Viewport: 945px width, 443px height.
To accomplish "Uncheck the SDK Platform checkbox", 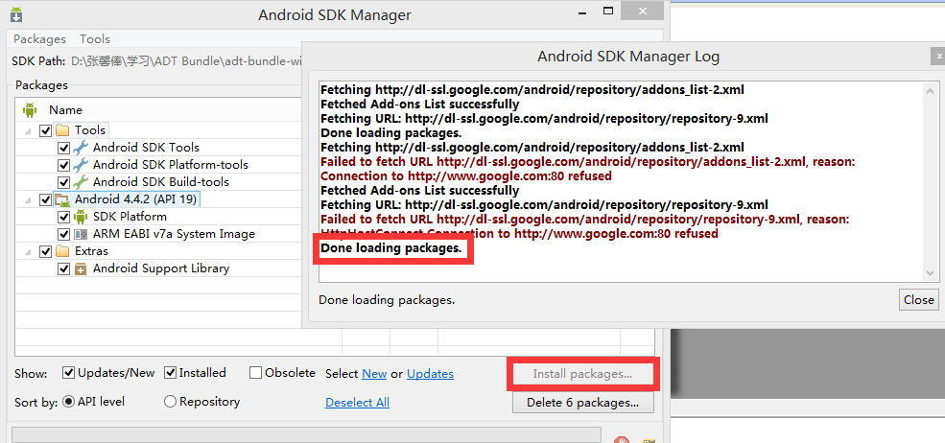I will [63, 217].
